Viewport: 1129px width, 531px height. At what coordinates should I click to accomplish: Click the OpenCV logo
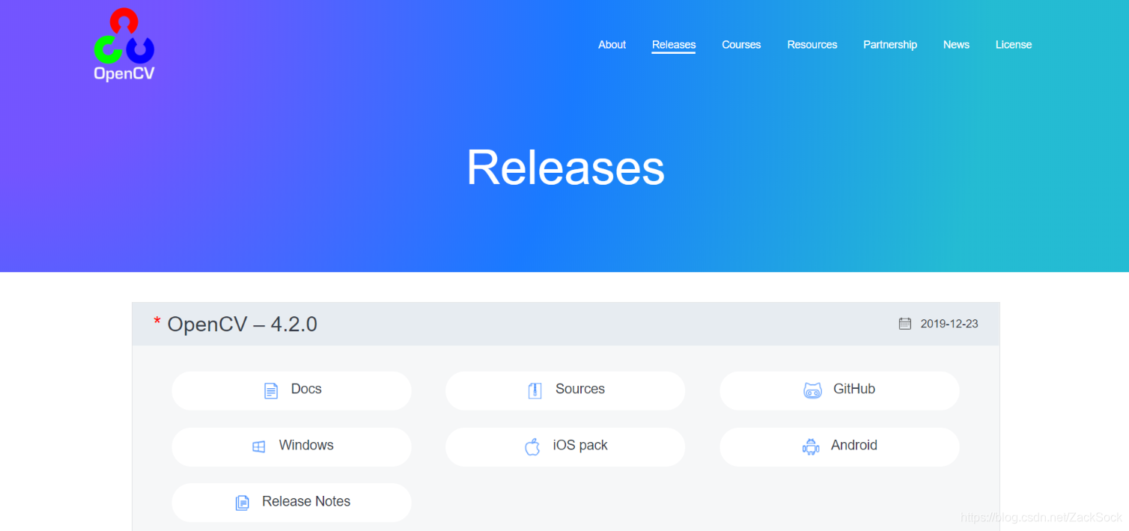tap(124, 45)
